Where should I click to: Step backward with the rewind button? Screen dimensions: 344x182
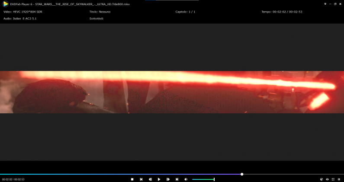tap(150, 179)
